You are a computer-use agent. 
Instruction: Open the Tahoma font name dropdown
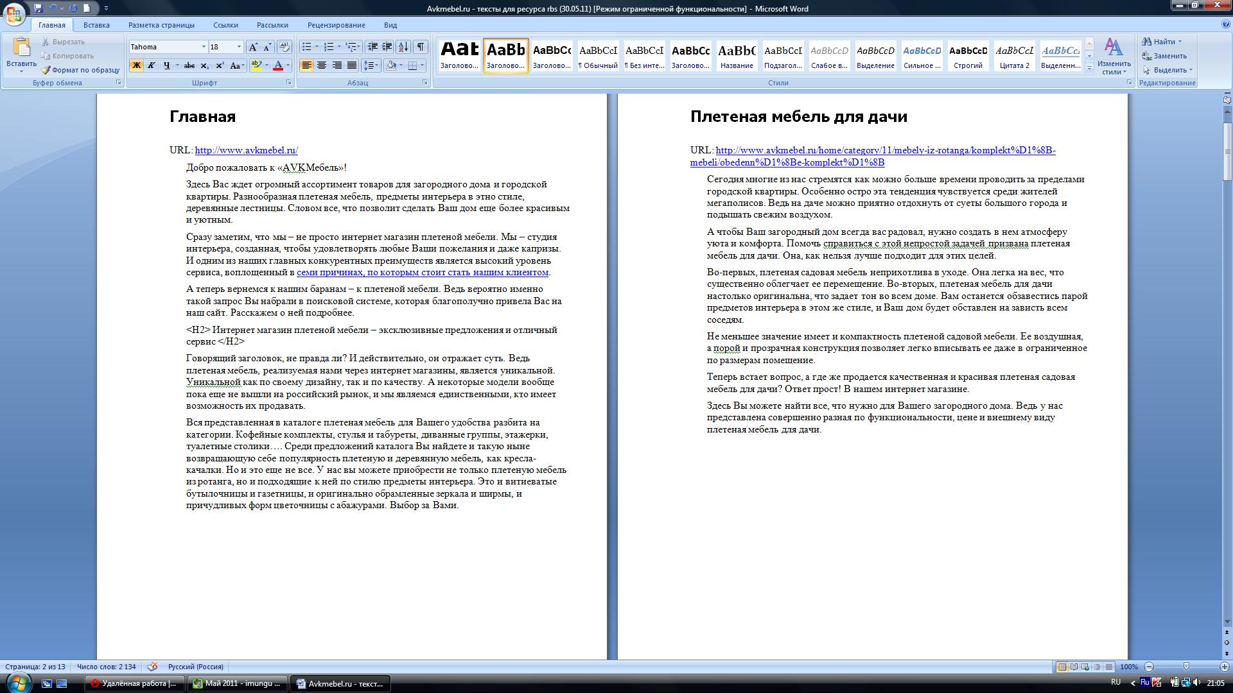point(204,47)
